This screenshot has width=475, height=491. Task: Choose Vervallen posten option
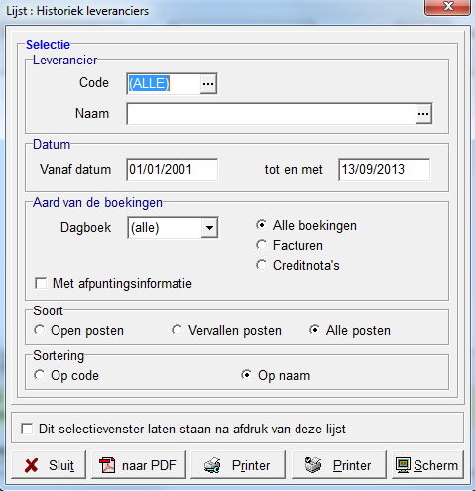[178, 330]
